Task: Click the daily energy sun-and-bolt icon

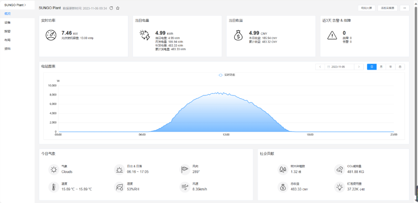Action: (x=145, y=36)
